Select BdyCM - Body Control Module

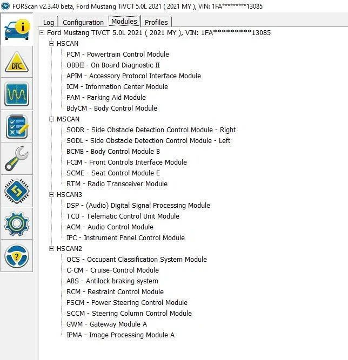point(112,108)
